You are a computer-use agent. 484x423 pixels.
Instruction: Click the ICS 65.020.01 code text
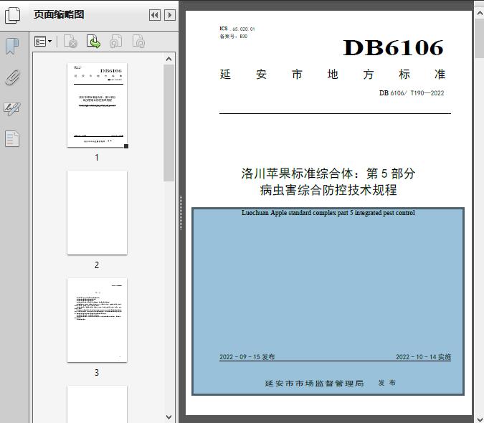[237, 29]
